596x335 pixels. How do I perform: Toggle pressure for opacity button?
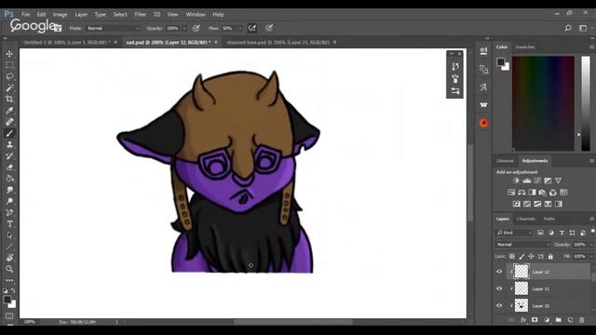pyautogui.click(x=196, y=28)
